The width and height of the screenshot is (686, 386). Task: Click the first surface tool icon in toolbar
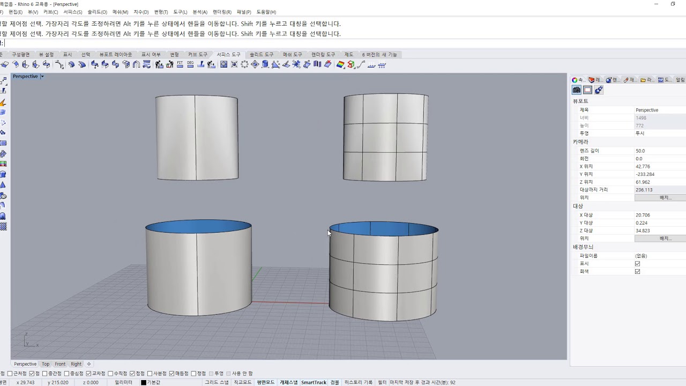click(x=5, y=64)
